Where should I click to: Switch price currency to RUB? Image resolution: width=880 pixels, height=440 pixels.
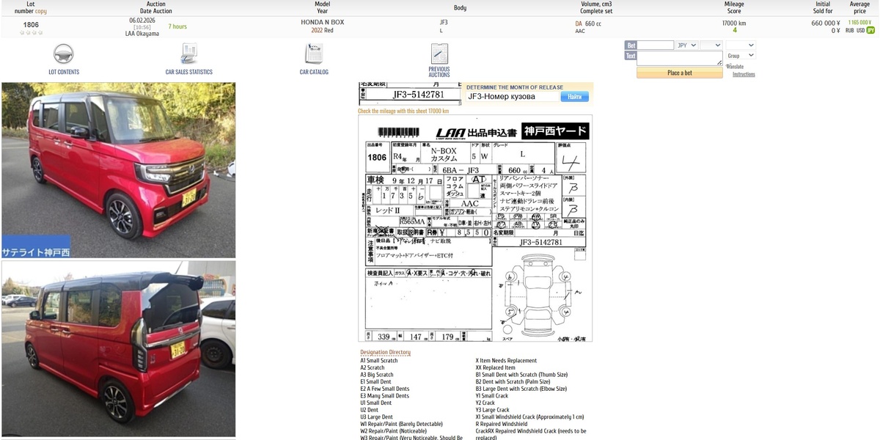pos(849,31)
